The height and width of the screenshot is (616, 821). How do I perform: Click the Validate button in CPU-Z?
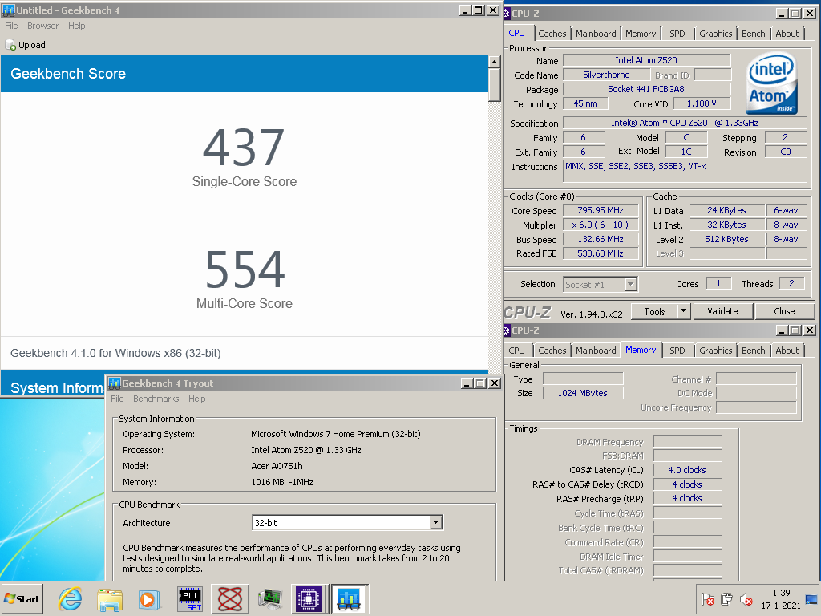click(x=722, y=311)
